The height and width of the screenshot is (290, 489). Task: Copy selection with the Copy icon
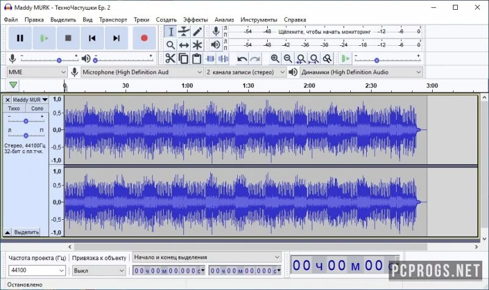183,59
